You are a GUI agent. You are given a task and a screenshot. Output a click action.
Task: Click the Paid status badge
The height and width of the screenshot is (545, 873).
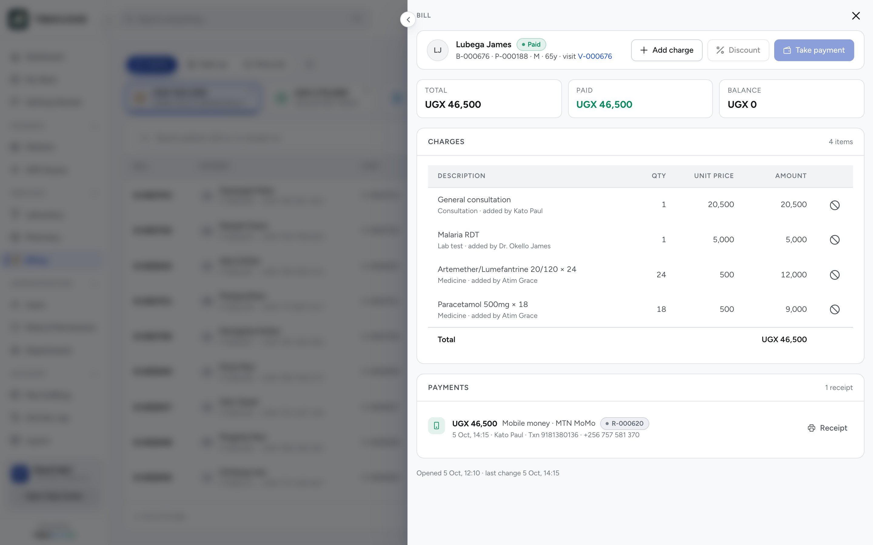point(531,44)
